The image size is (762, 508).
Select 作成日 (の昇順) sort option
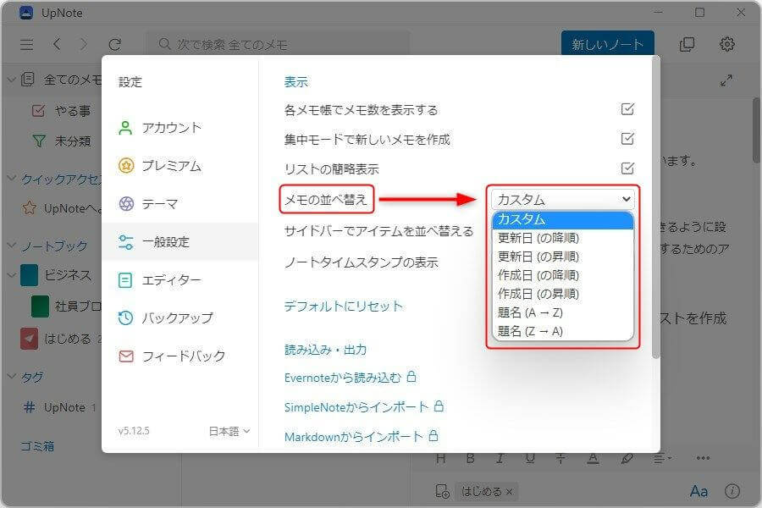[563, 294]
